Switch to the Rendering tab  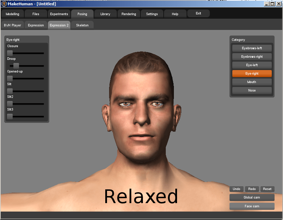pyautogui.click(x=128, y=14)
